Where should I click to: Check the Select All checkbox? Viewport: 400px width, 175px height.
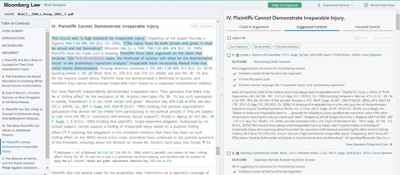[229, 38]
